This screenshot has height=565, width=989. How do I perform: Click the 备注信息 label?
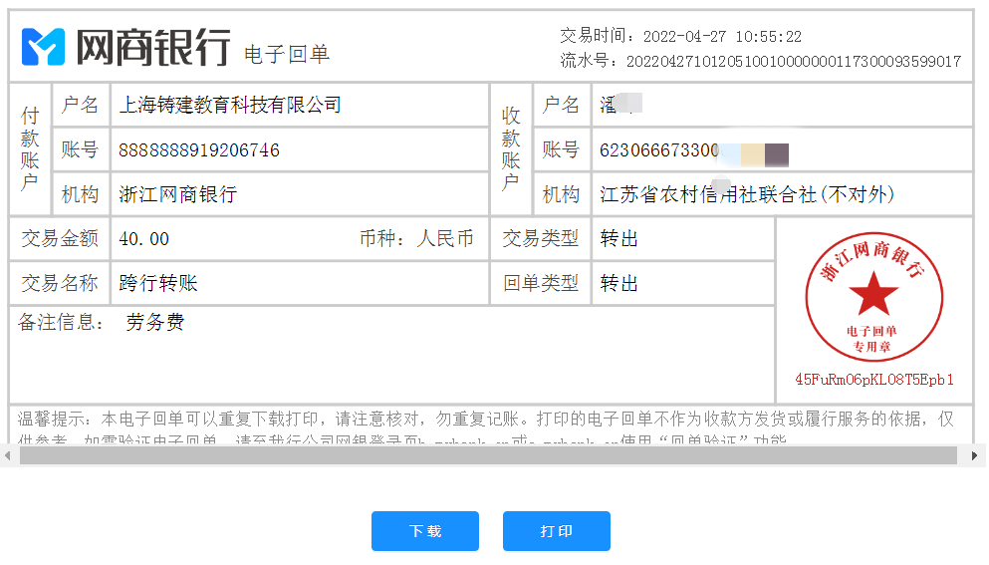tap(61, 323)
